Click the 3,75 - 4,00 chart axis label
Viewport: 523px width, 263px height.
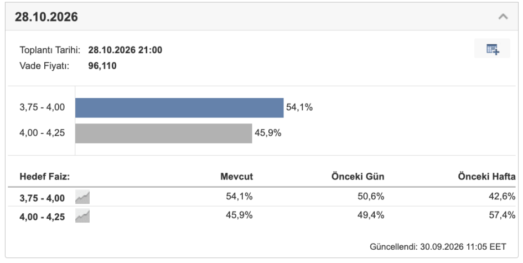pos(42,107)
